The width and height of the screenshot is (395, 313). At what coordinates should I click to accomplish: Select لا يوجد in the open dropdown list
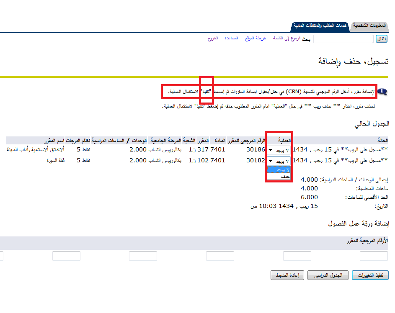[x=279, y=170]
